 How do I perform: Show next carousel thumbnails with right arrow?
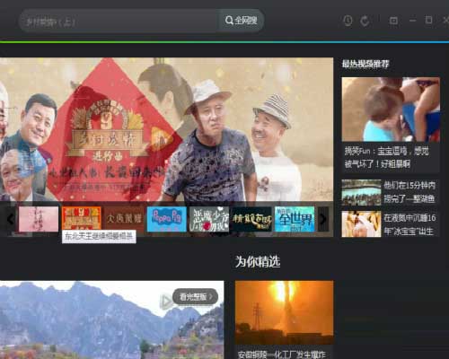323,219
